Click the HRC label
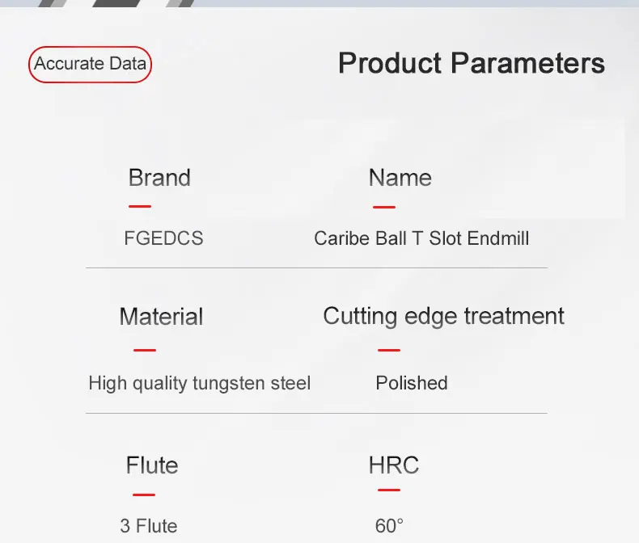Screen dimensions: 639x543 [393, 465]
